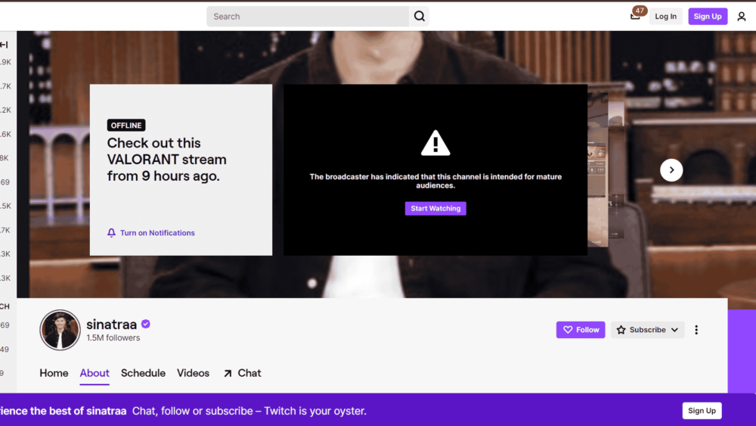This screenshot has height=426, width=756.
Task: Expand the Subscribe dropdown
Action: click(x=648, y=329)
